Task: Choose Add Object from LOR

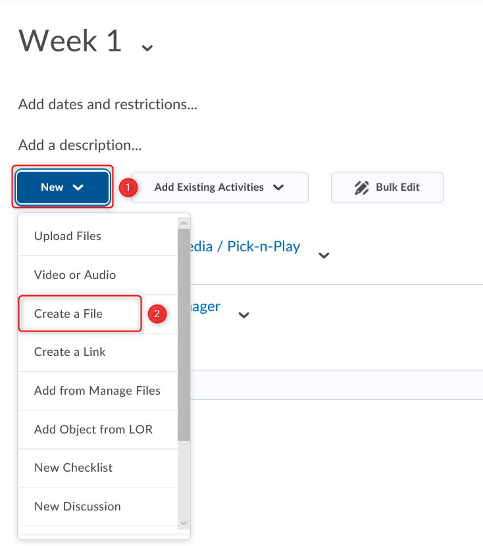Action: point(93,430)
